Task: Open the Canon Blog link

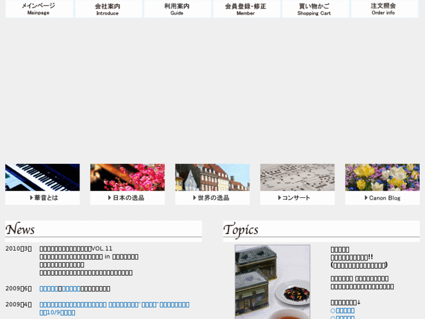Action: 382,198
